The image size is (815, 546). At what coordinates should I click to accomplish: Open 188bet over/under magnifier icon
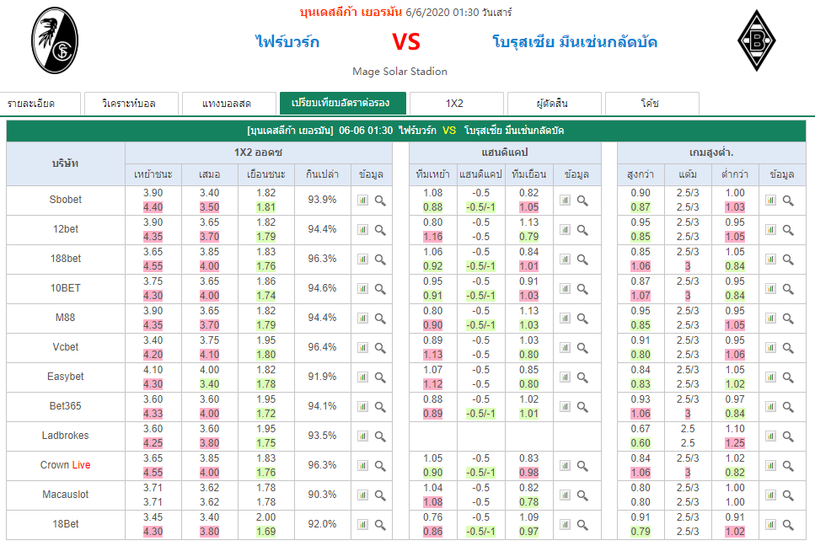pos(788,260)
